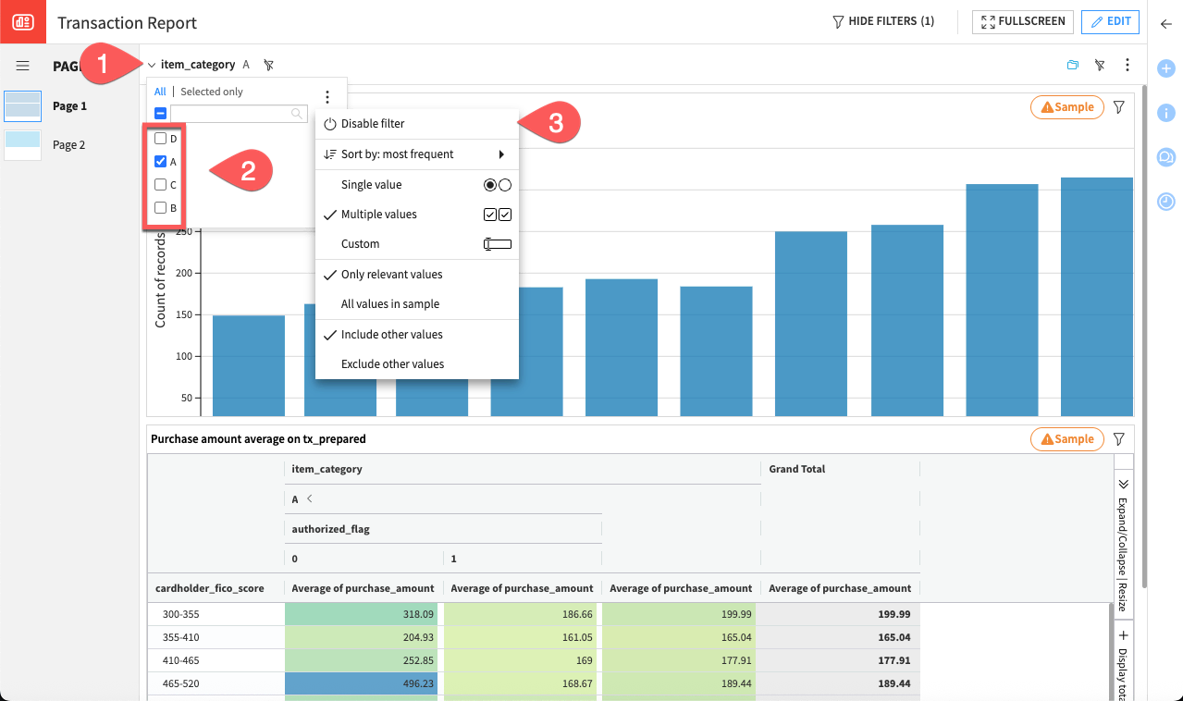Click the funnel icon on the bar chart tile

pos(1118,107)
